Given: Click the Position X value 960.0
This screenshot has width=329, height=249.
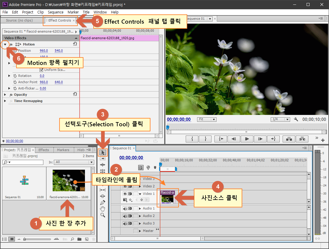Looking at the screenshot, I should [44, 51].
